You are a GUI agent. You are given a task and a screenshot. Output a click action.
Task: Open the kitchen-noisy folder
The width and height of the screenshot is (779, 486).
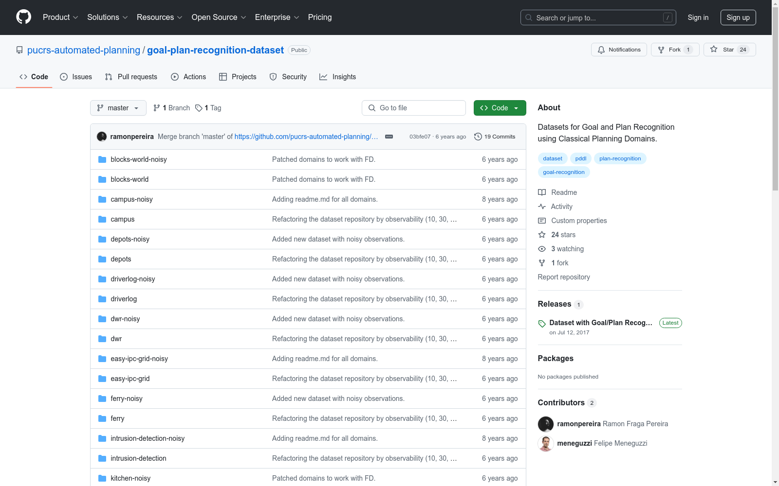(130, 478)
